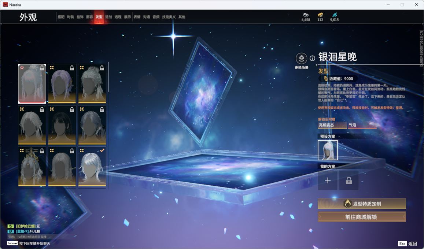Screen dimensions: 424x249
Task: Open the 沟通 communication tab
Action: pos(147,17)
